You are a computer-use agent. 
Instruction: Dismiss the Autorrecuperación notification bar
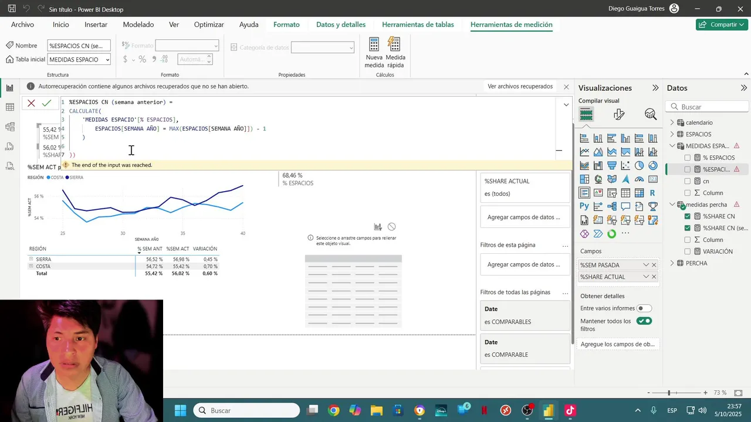pos(566,87)
